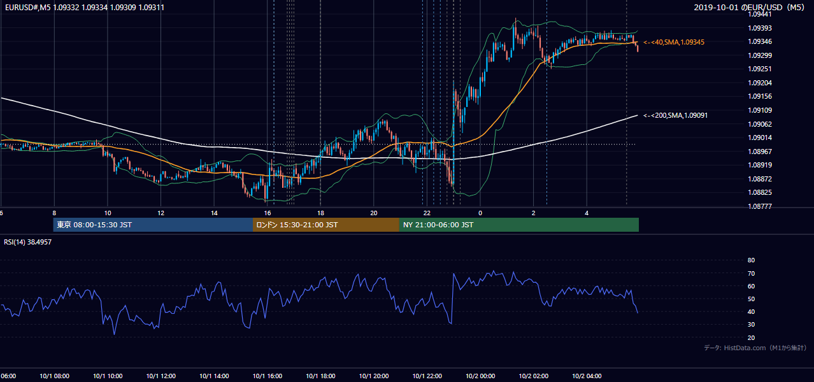This screenshot has height=382, width=814.
Task: Click the 10/1 10:00 time axis label
Action: [108, 376]
